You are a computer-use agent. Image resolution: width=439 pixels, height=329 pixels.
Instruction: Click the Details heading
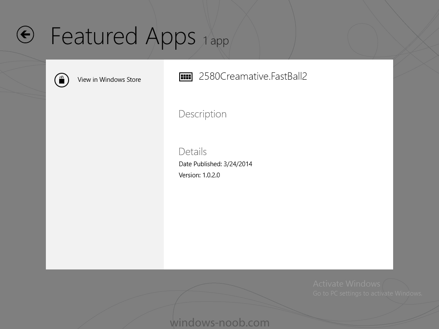tap(192, 151)
